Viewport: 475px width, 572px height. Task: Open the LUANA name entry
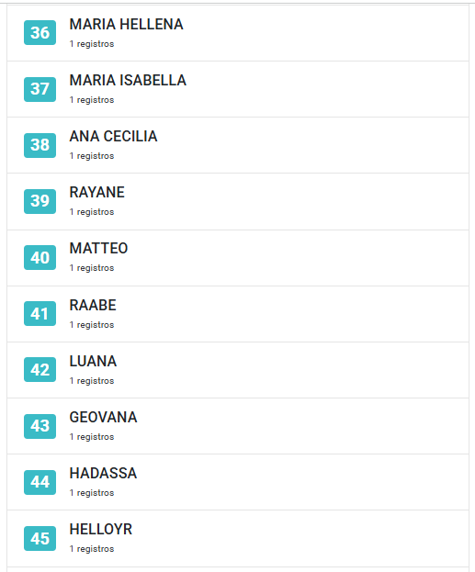coord(93,362)
